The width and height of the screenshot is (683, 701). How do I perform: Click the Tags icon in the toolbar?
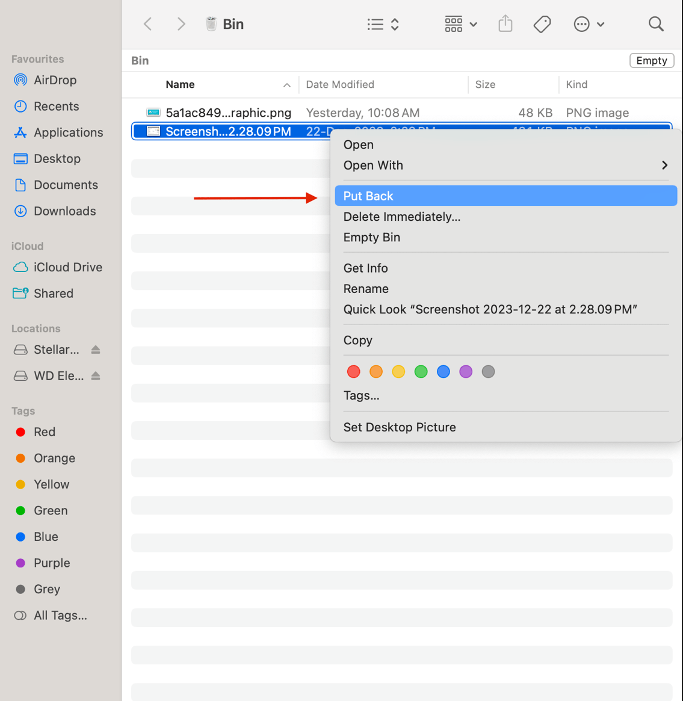542,24
